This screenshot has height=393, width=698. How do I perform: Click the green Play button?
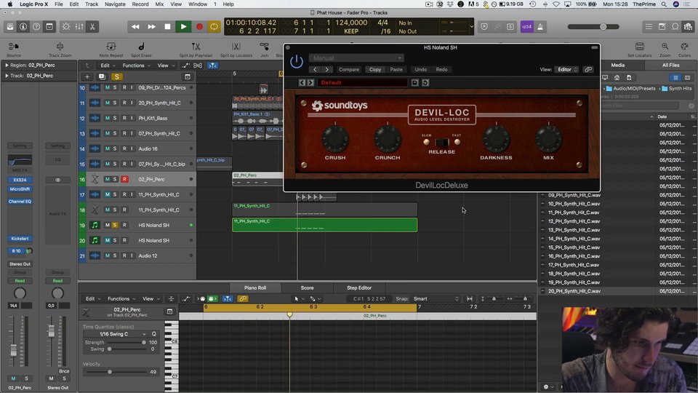tap(183, 27)
